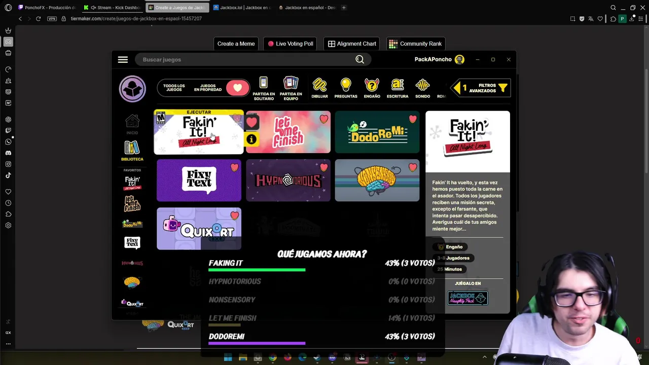Show hidden system tray icons chevron
Screen dimensions: 649x365
484,357
